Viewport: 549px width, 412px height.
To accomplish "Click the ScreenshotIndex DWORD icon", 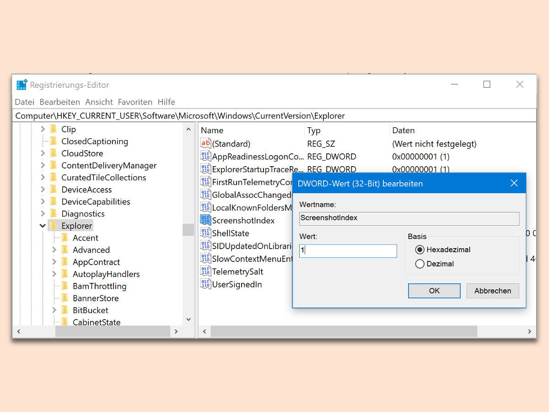I will 205,221.
